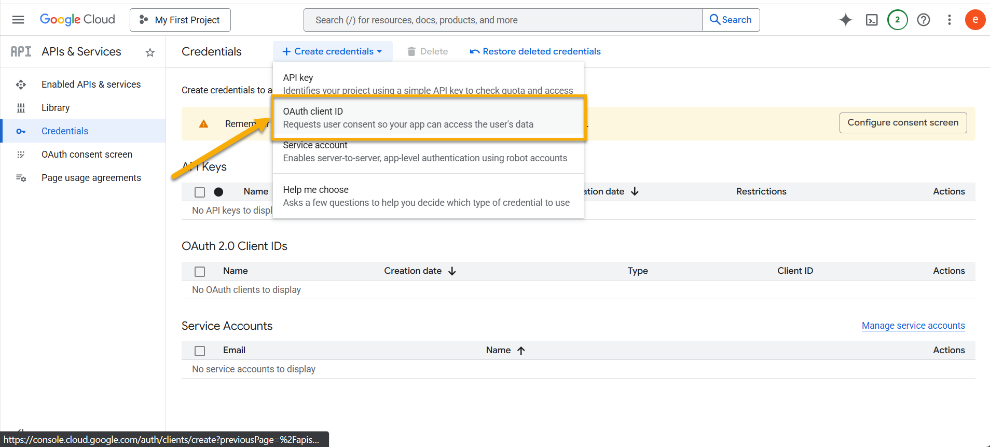Click the Library sidebar icon
990x447 pixels.
[21, 108]
